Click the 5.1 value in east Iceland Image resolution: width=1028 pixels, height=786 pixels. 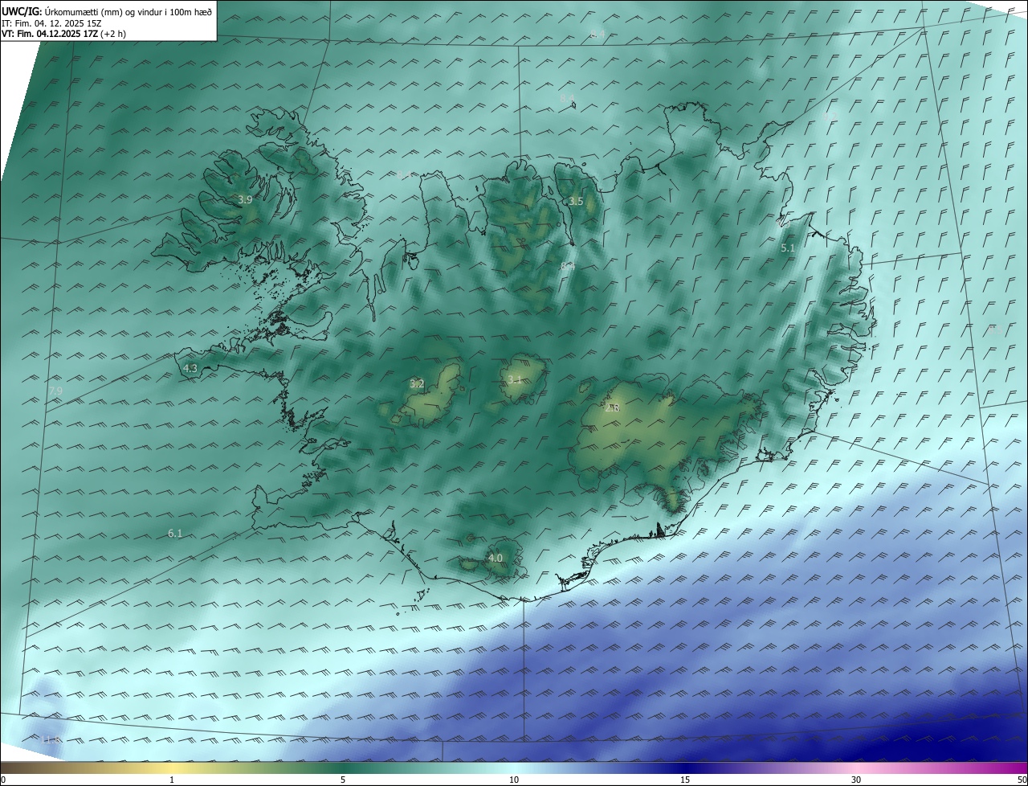pos(788,248)
